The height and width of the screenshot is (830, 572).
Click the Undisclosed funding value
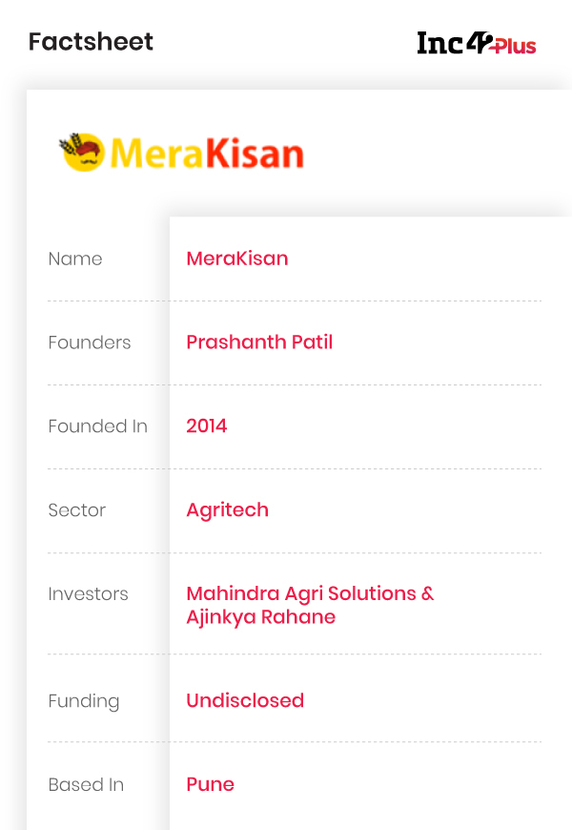coord(245,700)
